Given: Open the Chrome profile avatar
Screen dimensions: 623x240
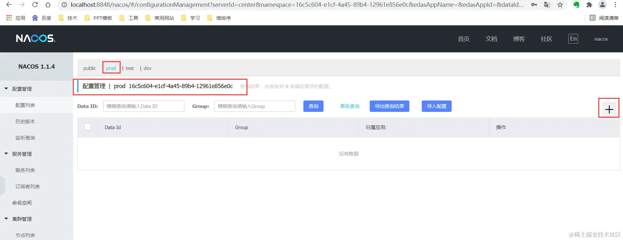Looking at the screenshot, I should (603, 5).
